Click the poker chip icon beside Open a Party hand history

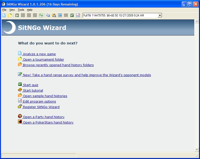click(x=20, y=116)
